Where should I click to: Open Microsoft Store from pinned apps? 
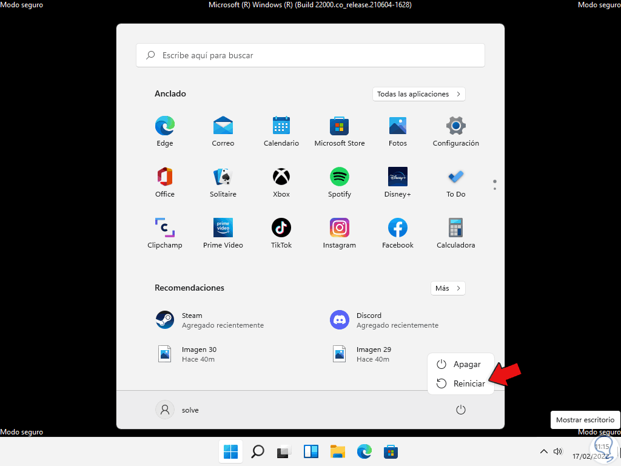[x=340, y=131]
